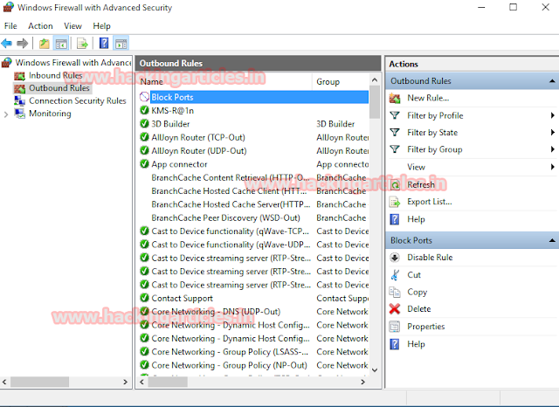This screenshot has height=407, width=559.
Task: Expand the Monitoring tree node
Action: pyautogui.click(x=6, y=114)
